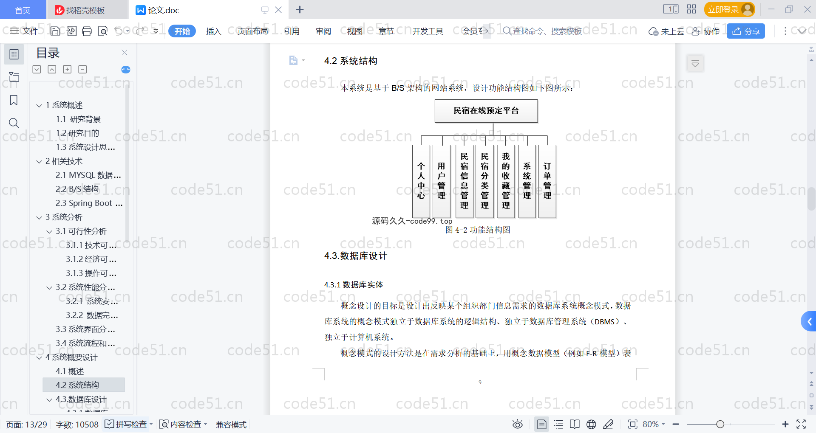Viewport: 816px width, 433px height.
Task: Collapse the 1 系统概述 tree section
Action: pyautogui.click(x=39, y=105)
